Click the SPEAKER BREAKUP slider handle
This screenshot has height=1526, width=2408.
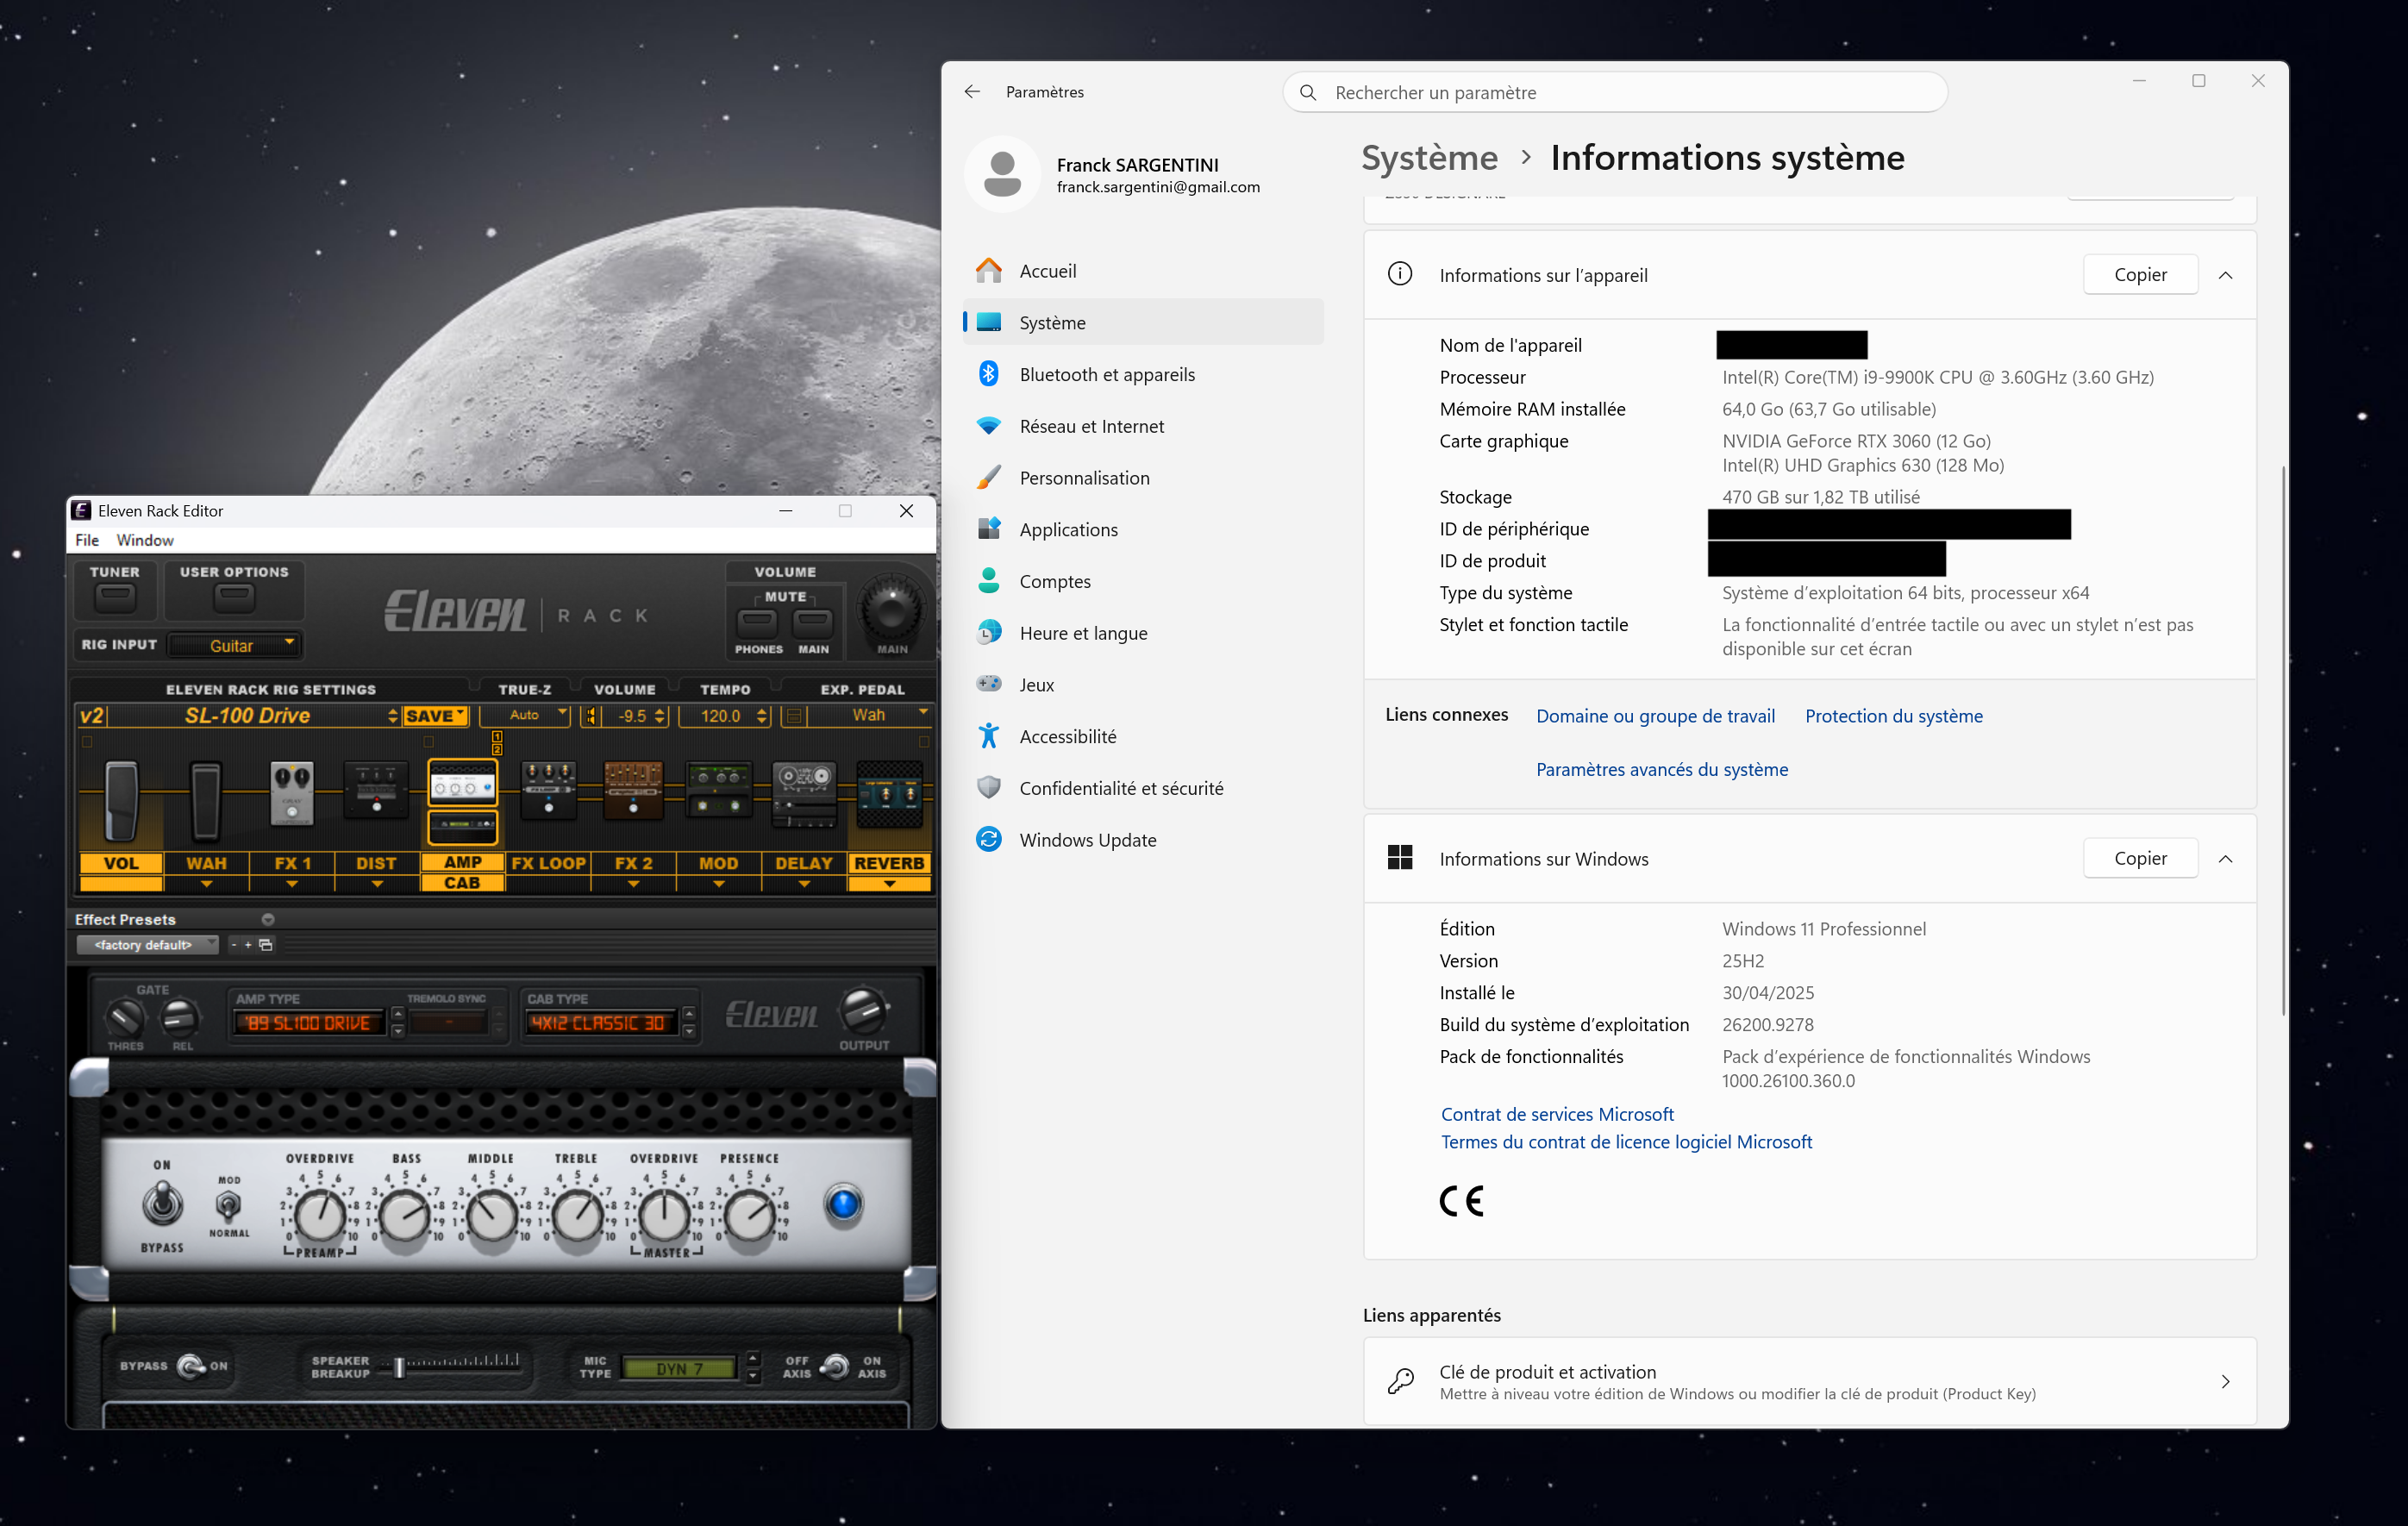pyautogui.click(x=399, y=1367)
